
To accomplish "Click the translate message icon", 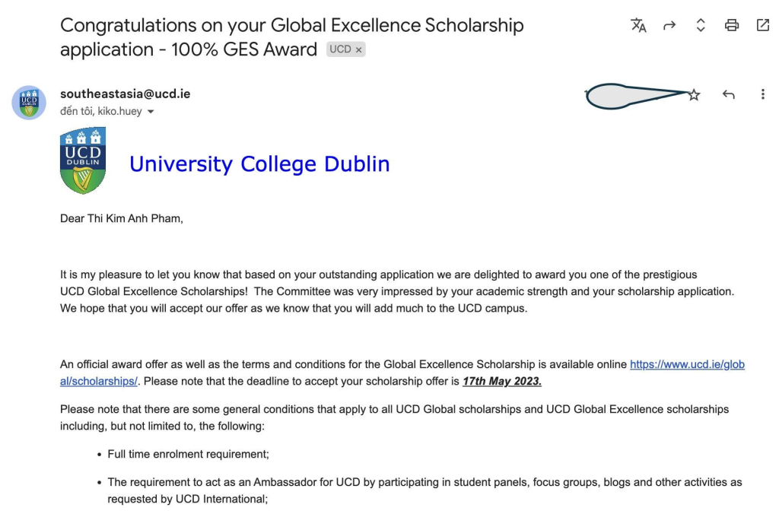I will click(638, 25).
